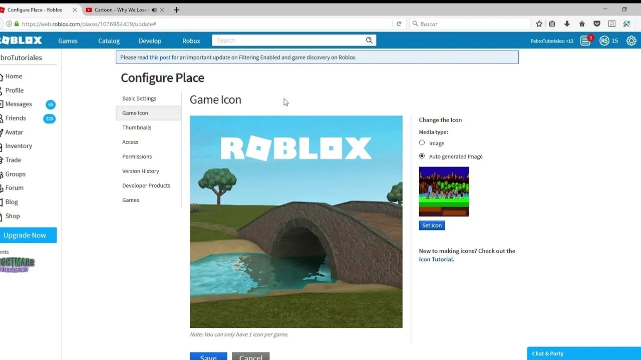This screenshot has width=641, height=360.
Task: Open Trade in left sidebar
Action: 13,160
